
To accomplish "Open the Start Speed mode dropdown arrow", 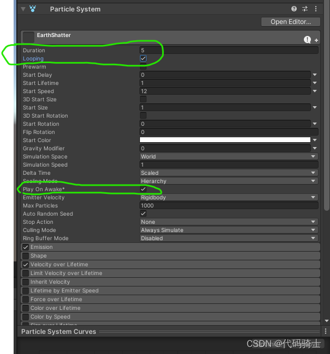I will (315, 91).
